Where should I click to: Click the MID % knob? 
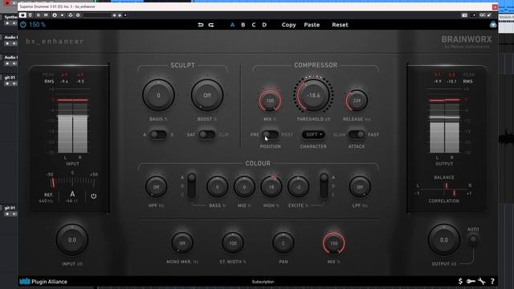coord(244,187)
